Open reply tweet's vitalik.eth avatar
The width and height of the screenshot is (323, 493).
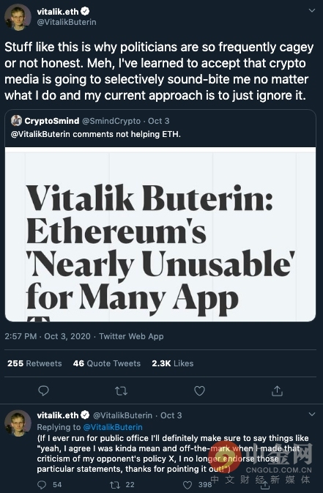(18, 423)
